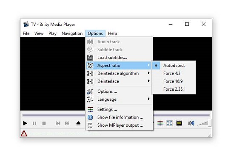This screenshot has width=234, height=158.
Task: Select Show MPlayer output ... entry
Action: pos(119,125)
